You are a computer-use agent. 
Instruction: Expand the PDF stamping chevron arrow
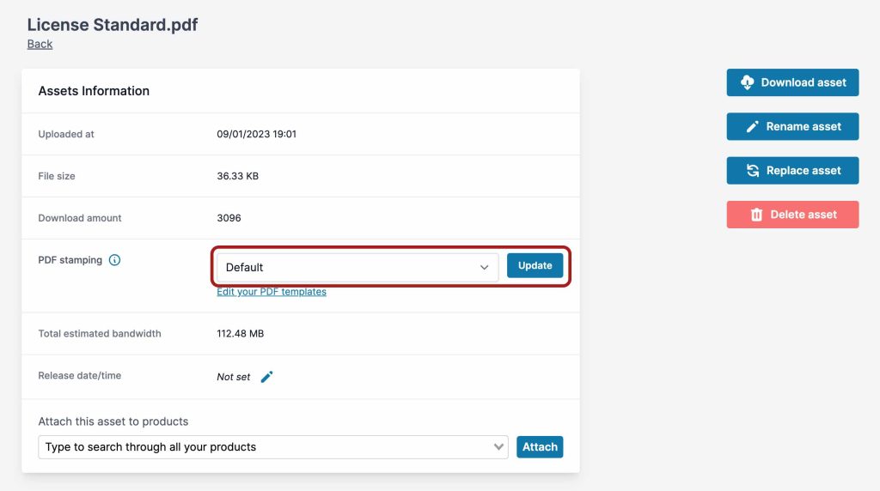click(485, 268)
